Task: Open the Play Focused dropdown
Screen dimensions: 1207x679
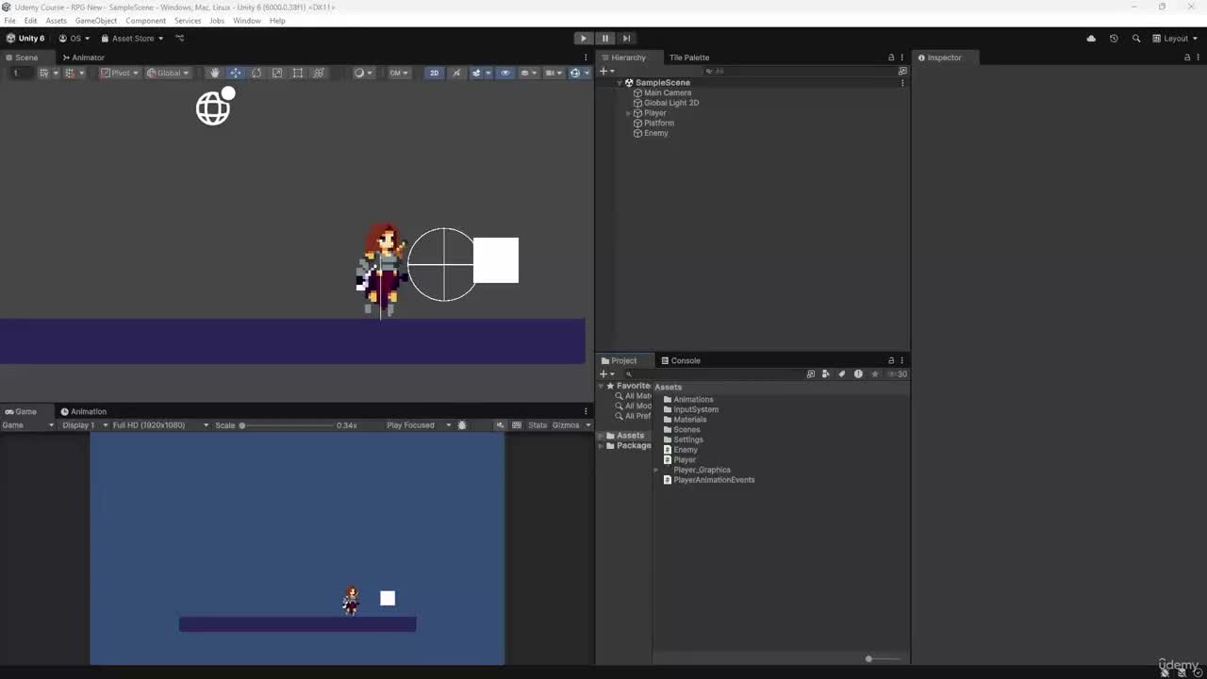Action: tap(419, 425)
